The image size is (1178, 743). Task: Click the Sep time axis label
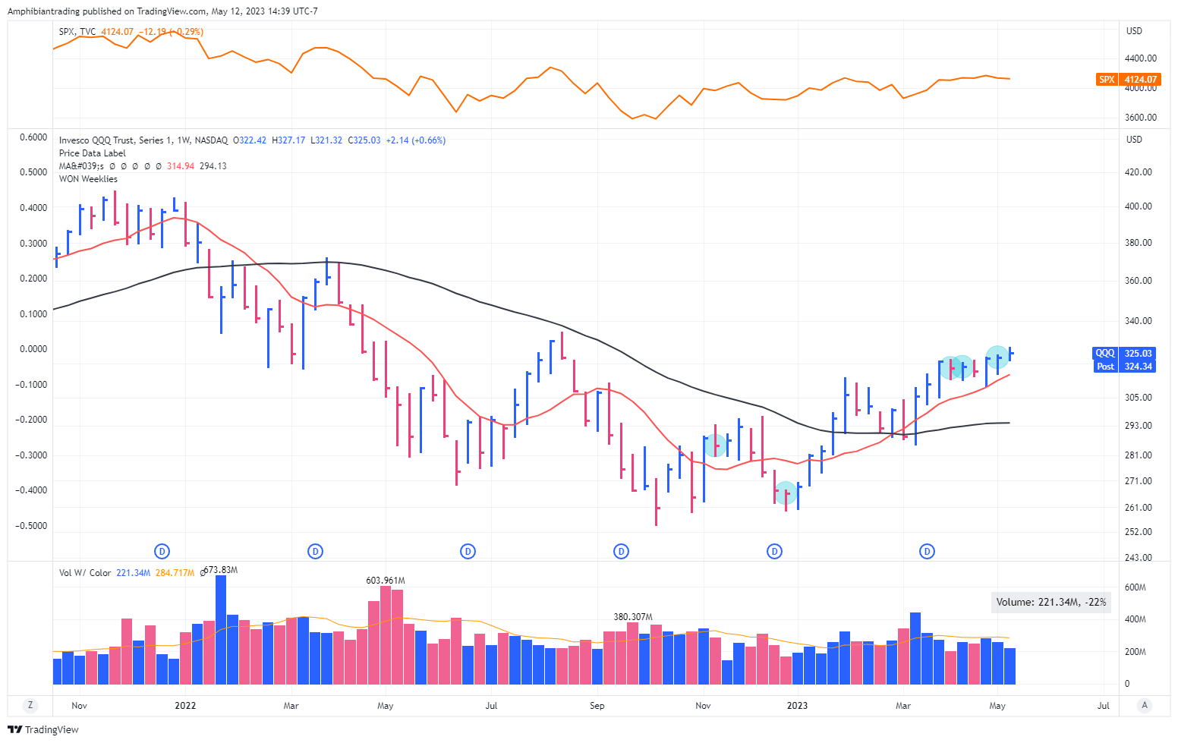point(597,706)
